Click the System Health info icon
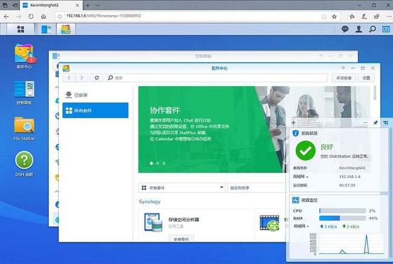This screenshot has width=393, height=264. point(296,133)
